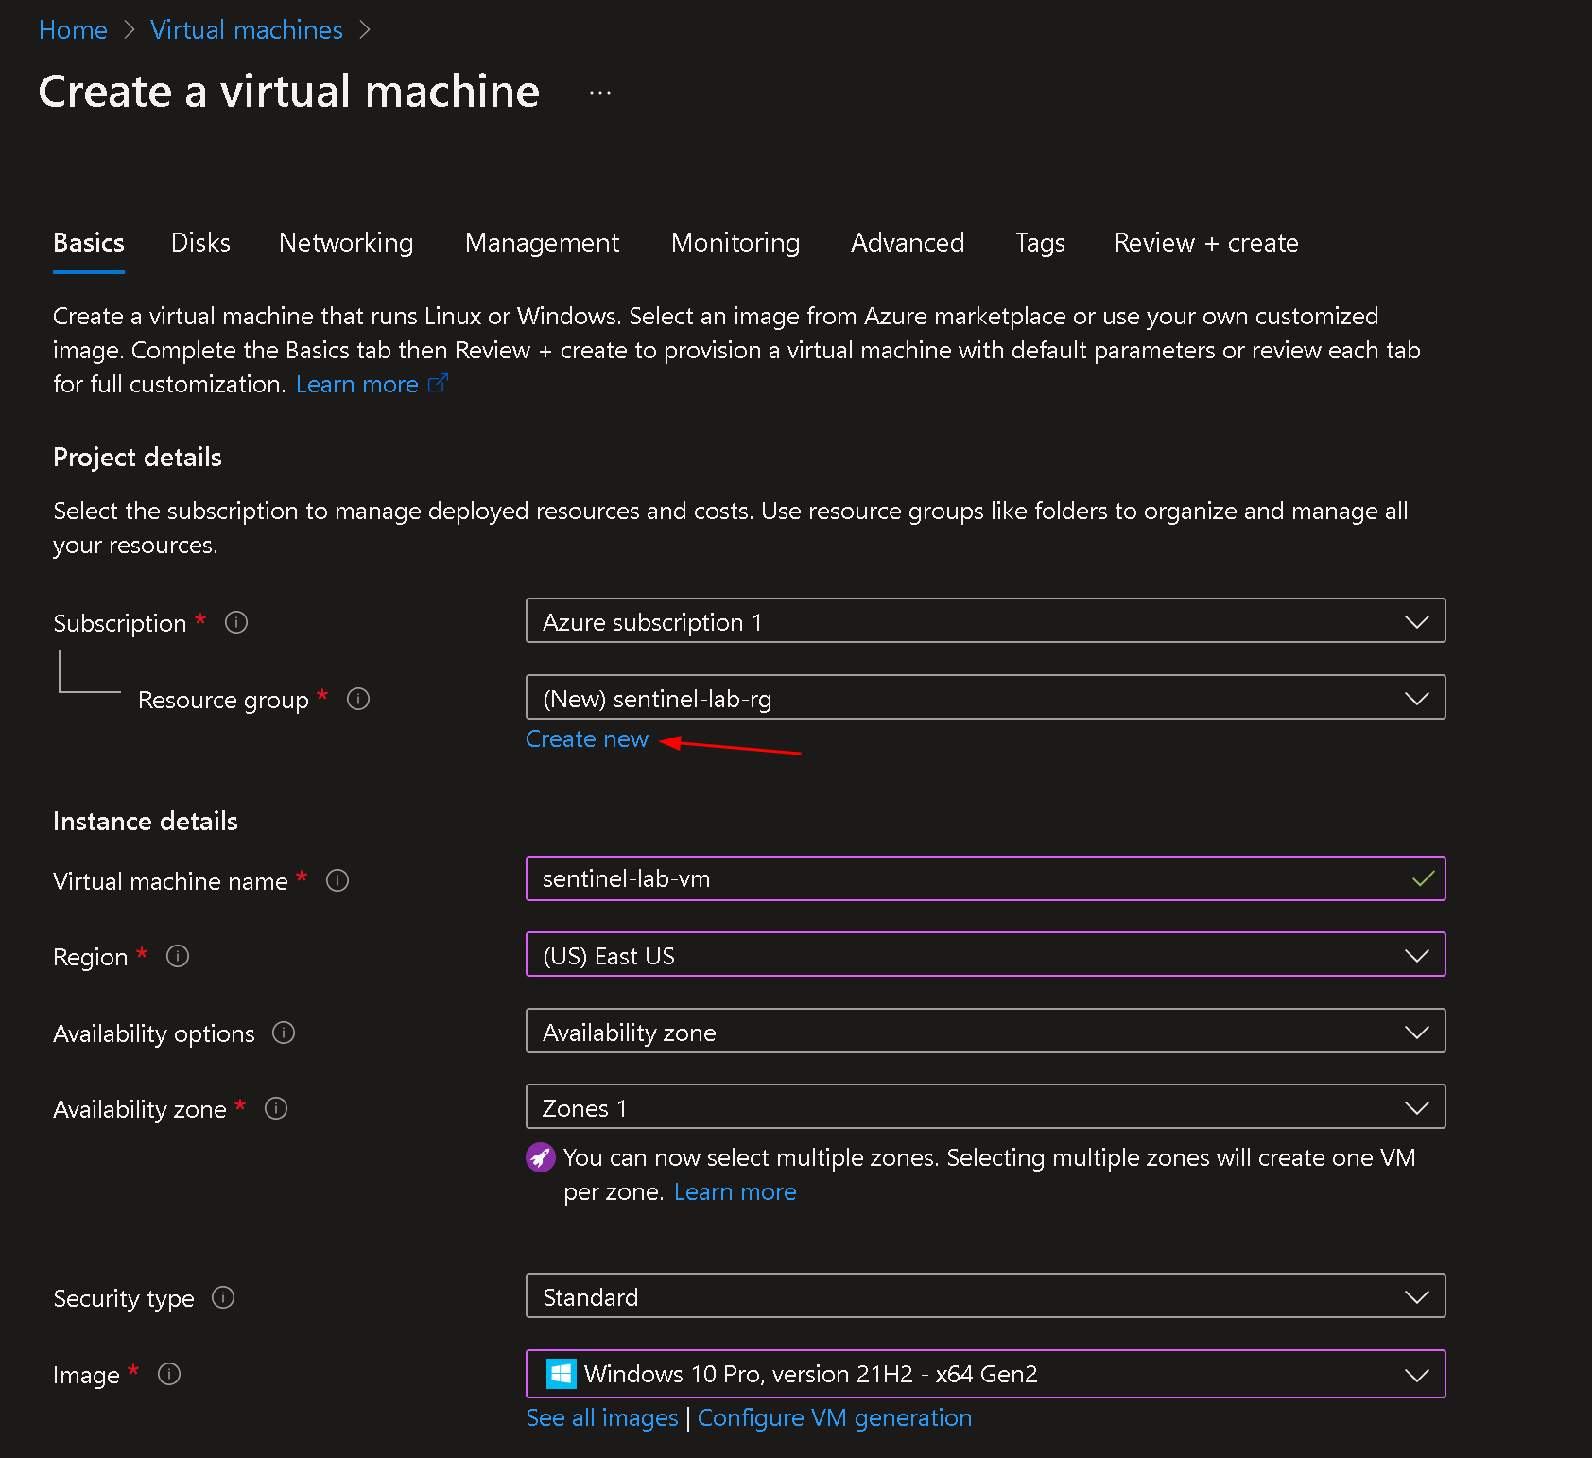Screen dimensions: 1592x1458
Task: Expand the Security type dropdown
Action: coord(985,1296)
